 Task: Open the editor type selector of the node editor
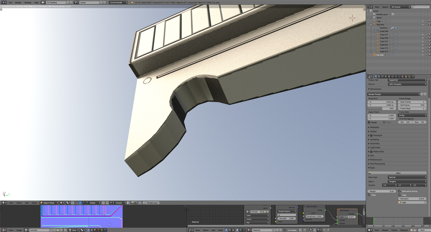point(191,230)
